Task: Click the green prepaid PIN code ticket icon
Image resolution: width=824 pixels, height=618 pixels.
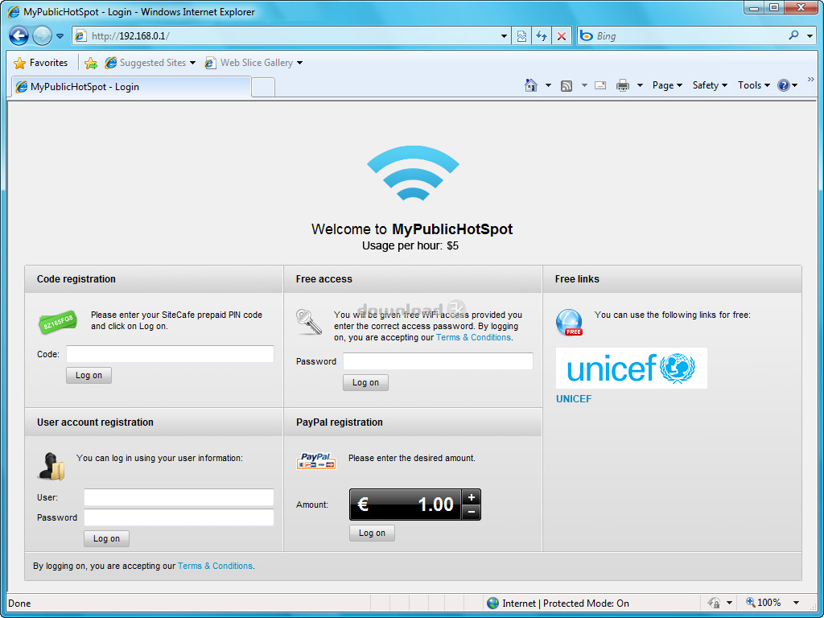Action: (58, 322)
